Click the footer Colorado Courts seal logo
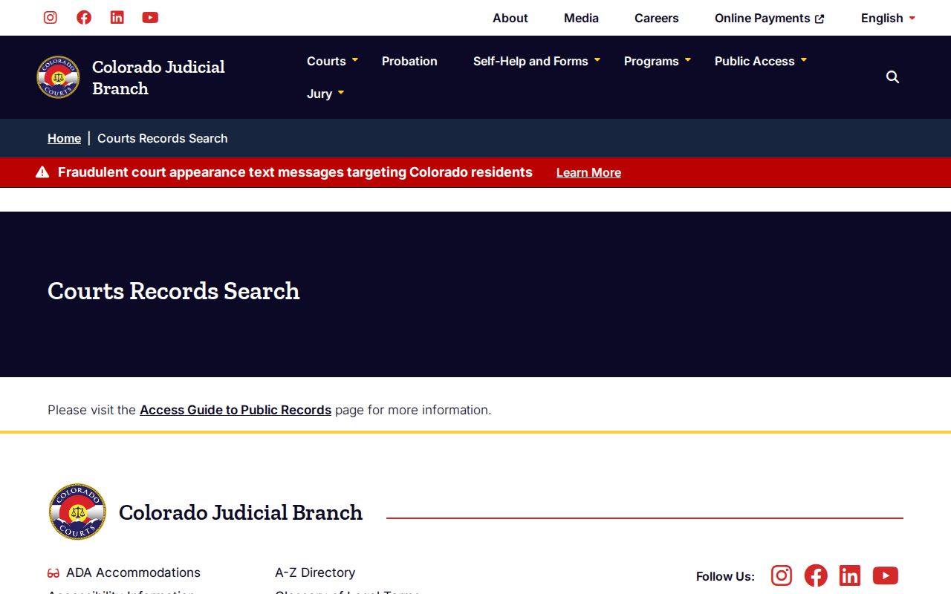The width and height of the screenshot is (951, 594). [77, 512]
